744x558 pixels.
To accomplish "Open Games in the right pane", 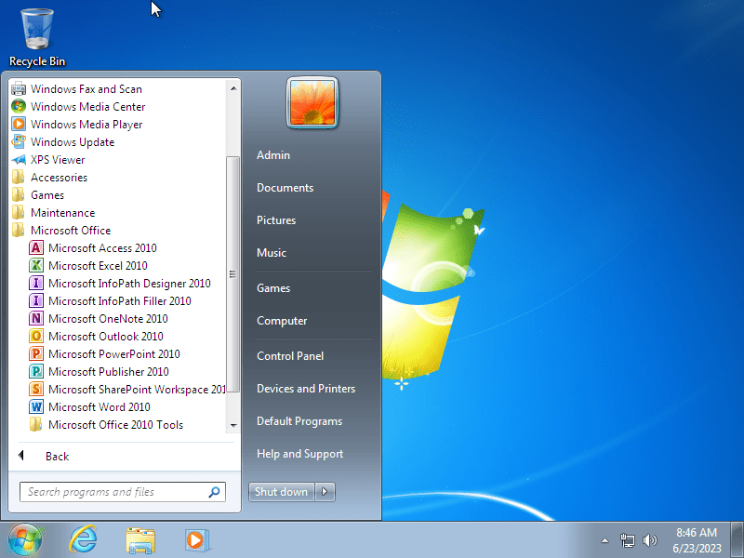I will (273, 288).
